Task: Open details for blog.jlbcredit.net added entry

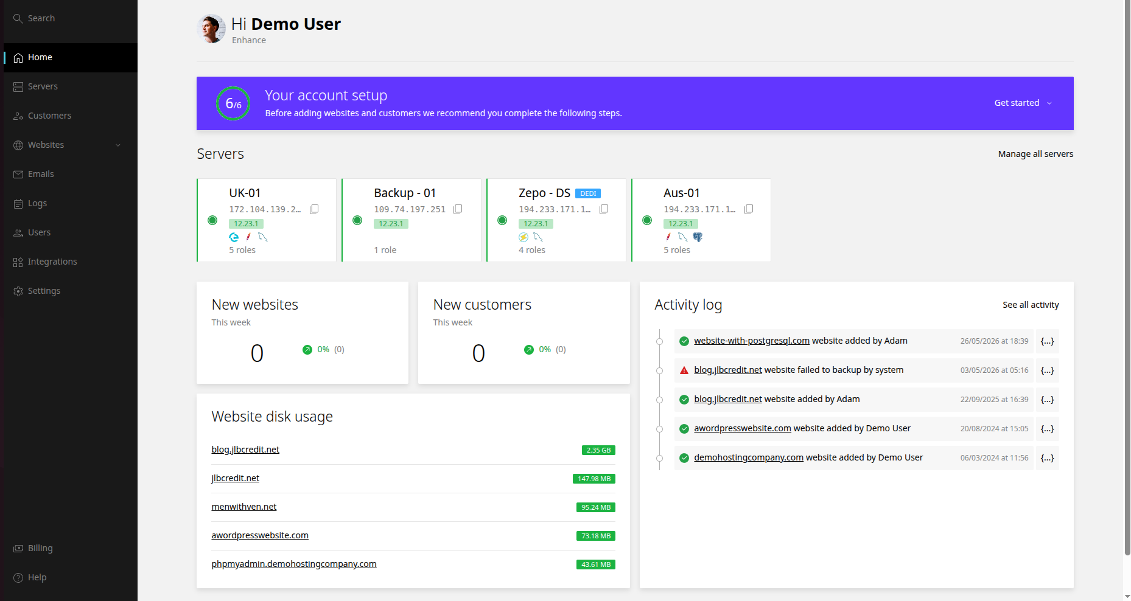Action: tap(1047, 400)
